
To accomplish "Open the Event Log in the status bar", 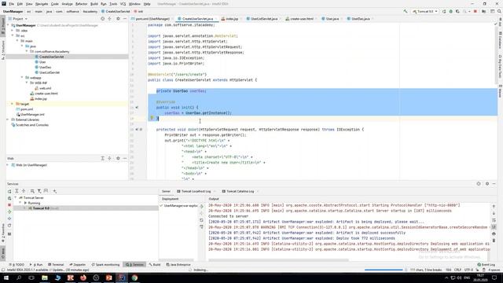I will [486, 265].
